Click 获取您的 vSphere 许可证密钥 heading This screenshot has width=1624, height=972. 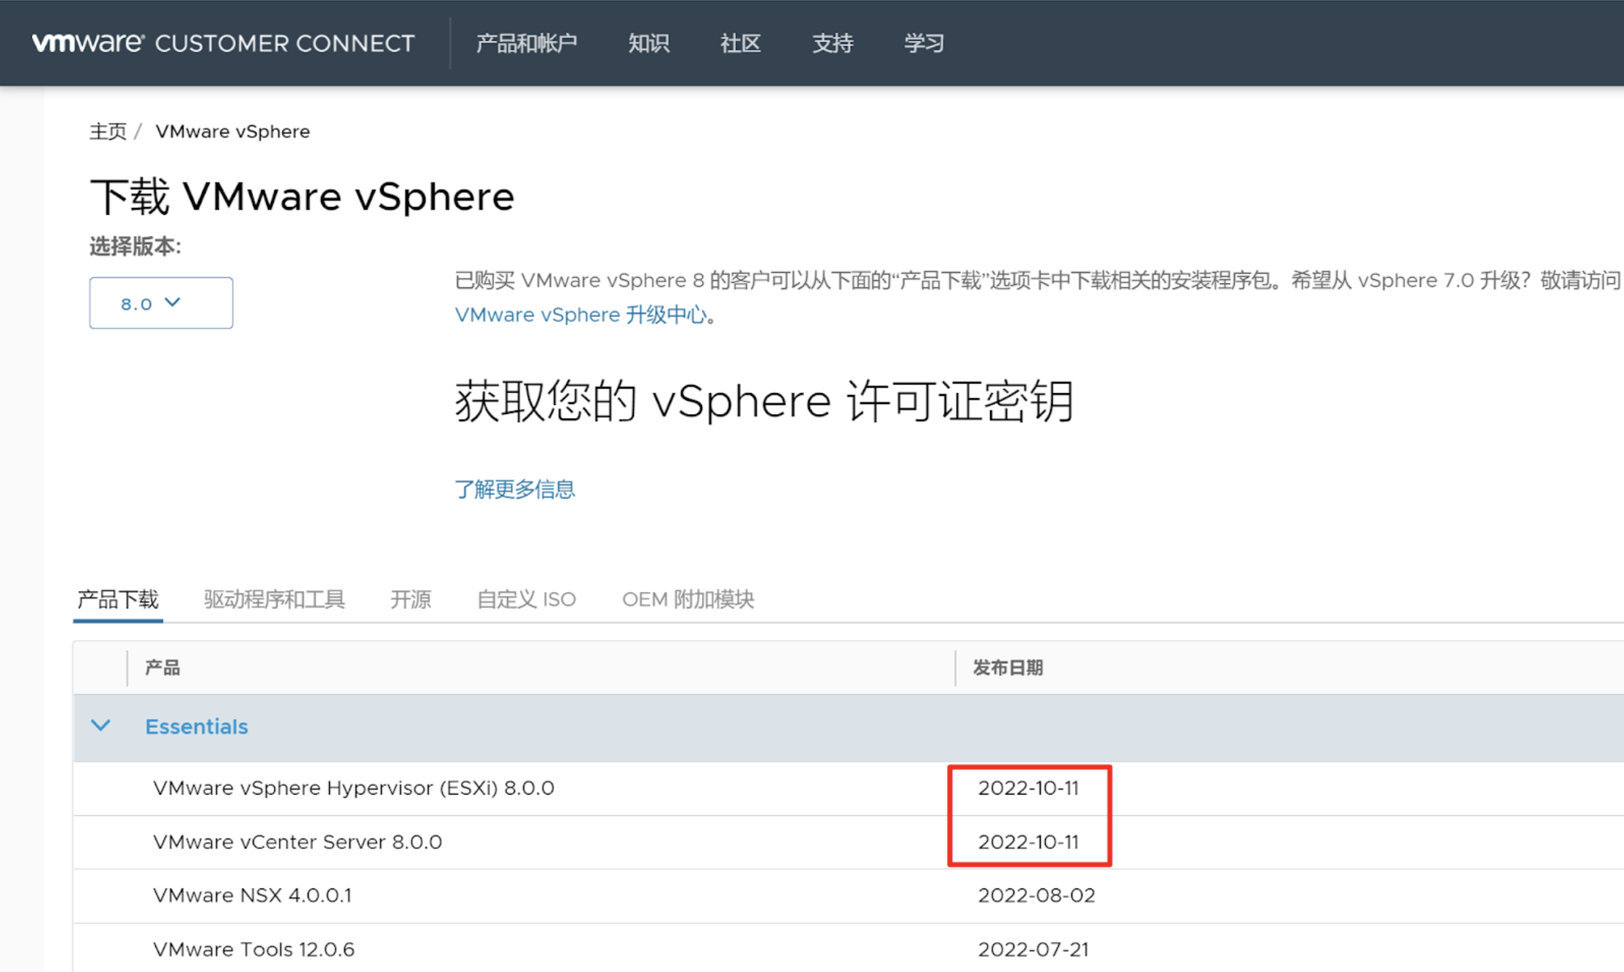764,401
